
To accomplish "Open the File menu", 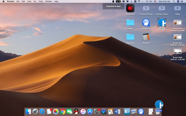I will click(x=18, y=2).
